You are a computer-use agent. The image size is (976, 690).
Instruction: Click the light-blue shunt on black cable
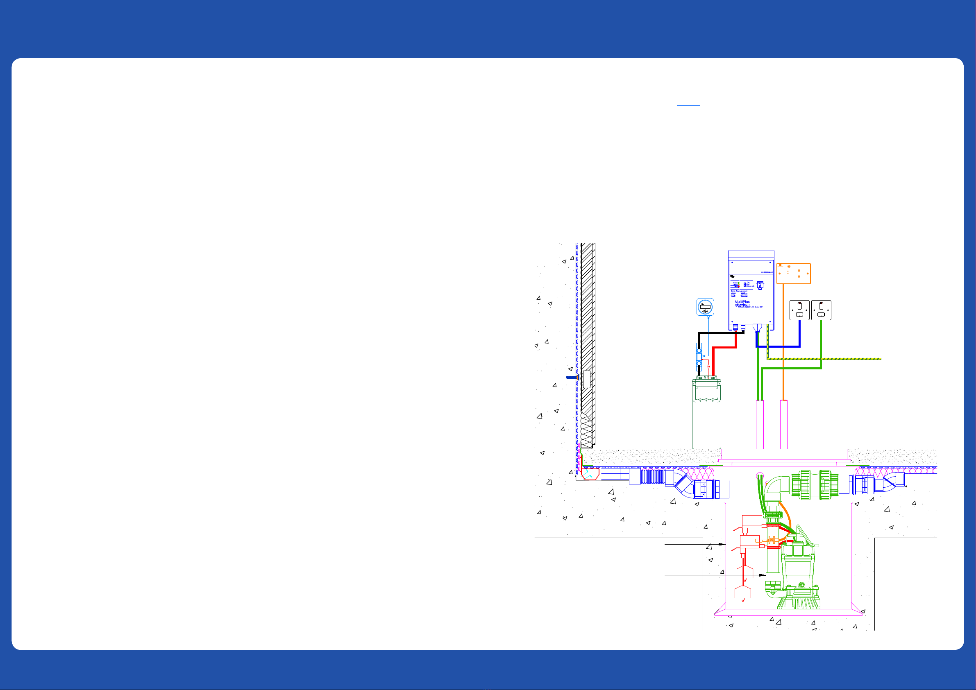click(x=699, y=357)
